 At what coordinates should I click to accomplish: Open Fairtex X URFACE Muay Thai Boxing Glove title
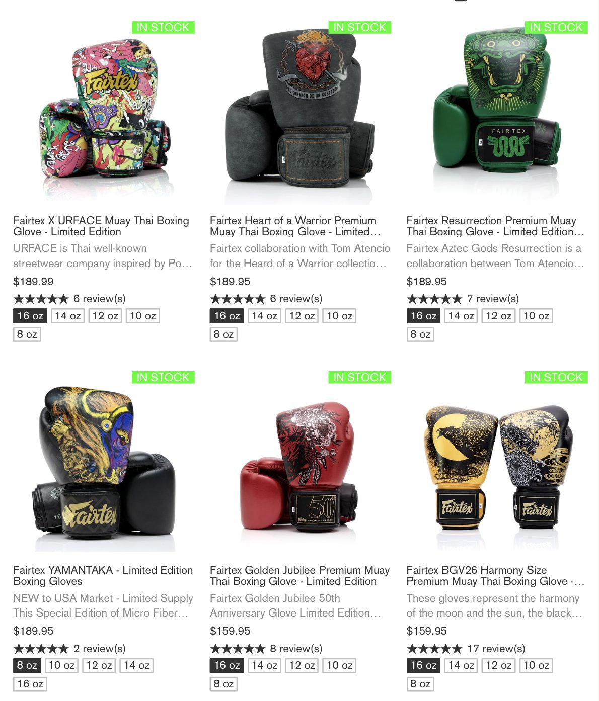101,226
